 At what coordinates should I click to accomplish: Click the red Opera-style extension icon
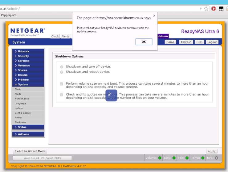point(214,9)
